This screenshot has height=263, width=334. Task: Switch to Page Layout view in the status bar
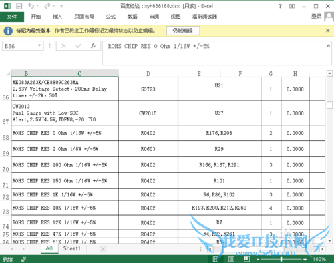[x=231, y=259]
